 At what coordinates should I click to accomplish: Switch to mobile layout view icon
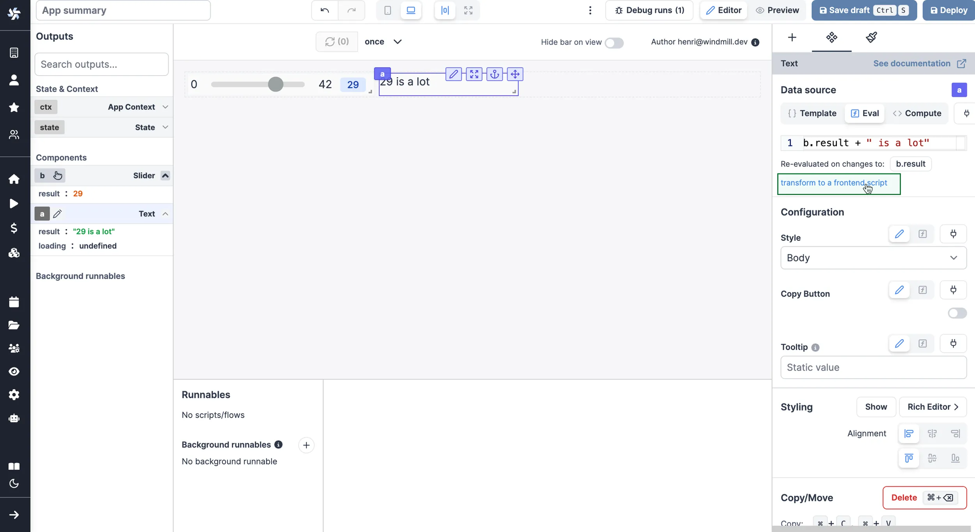point(387,10)
